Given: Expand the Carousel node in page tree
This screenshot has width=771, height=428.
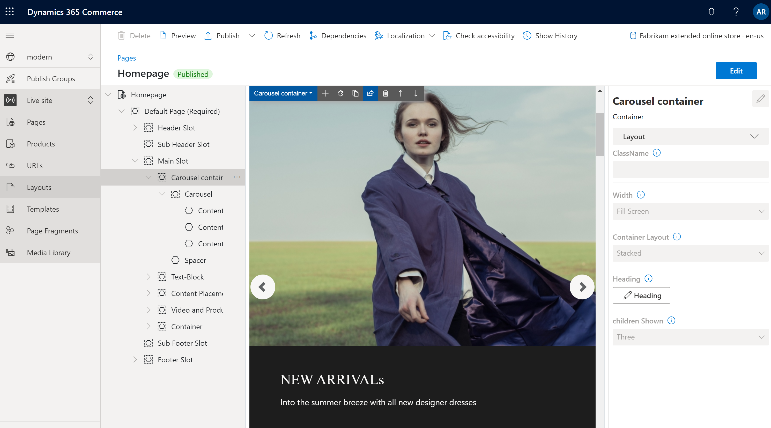Looking at the screenshot, I should coord(162,194).
